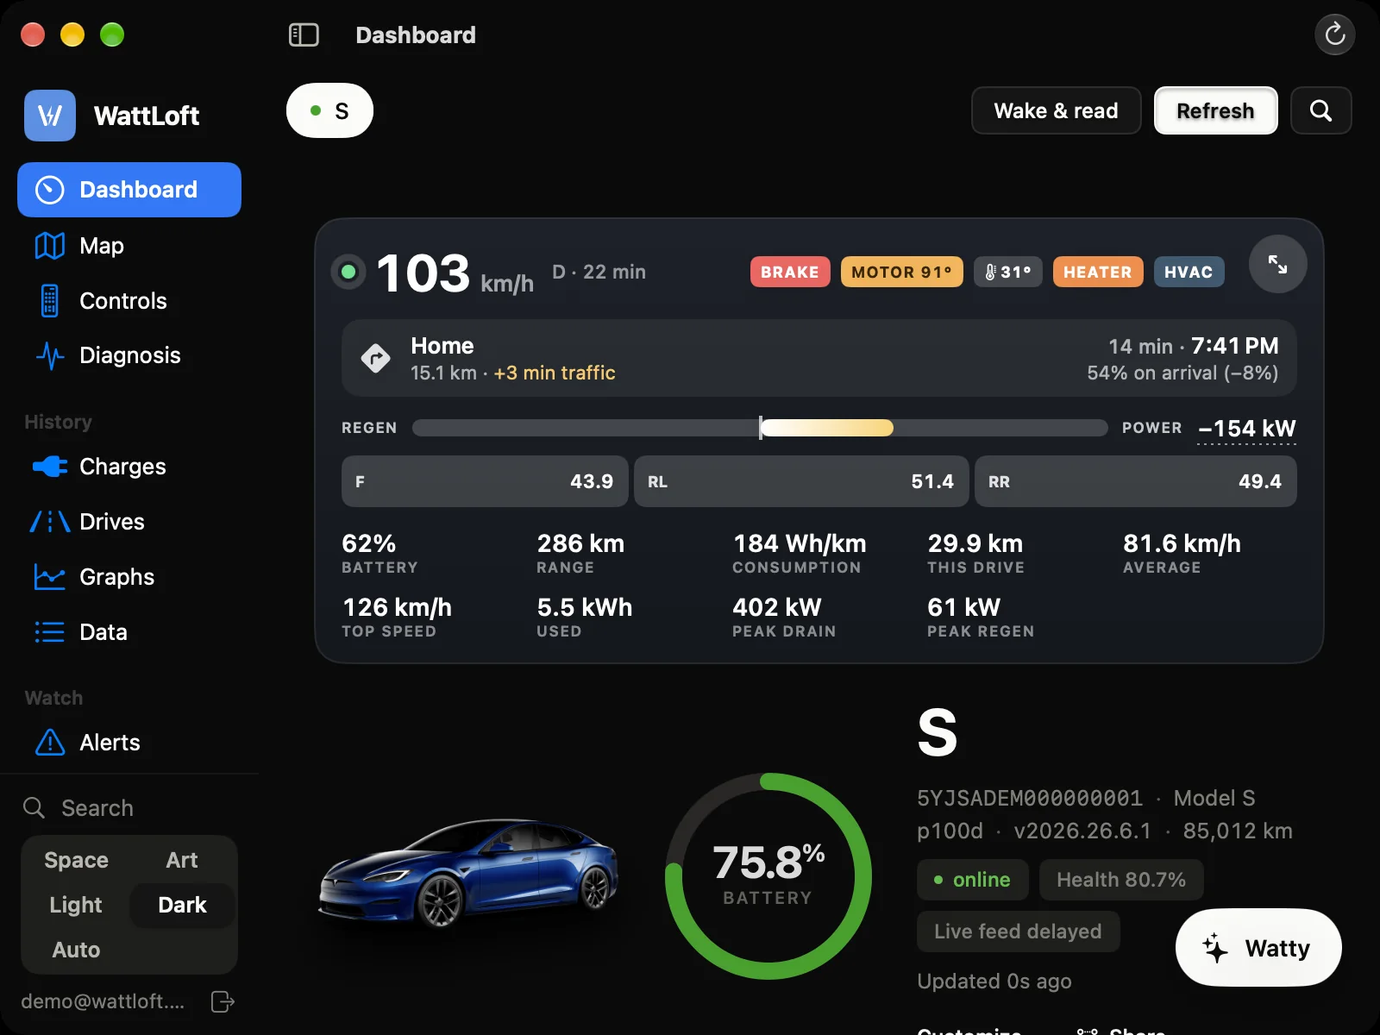Viewport: 1380px width, 1035px height.
Task: Click the Live feed delayed chip
Action: coord(1018,931)
